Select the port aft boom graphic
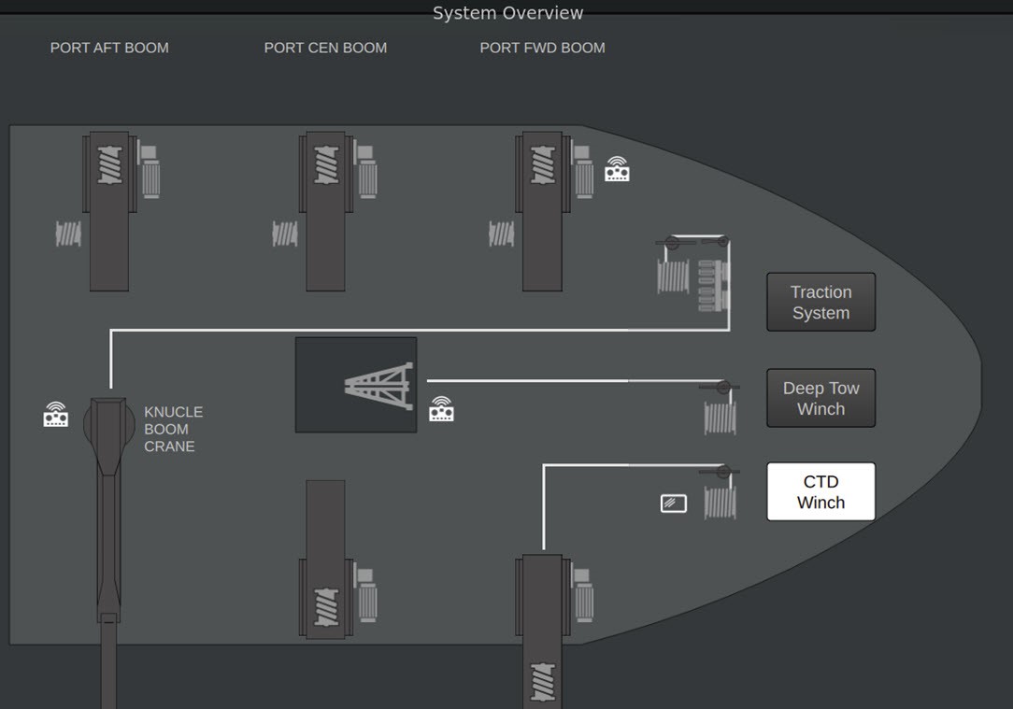 point(109,211)
